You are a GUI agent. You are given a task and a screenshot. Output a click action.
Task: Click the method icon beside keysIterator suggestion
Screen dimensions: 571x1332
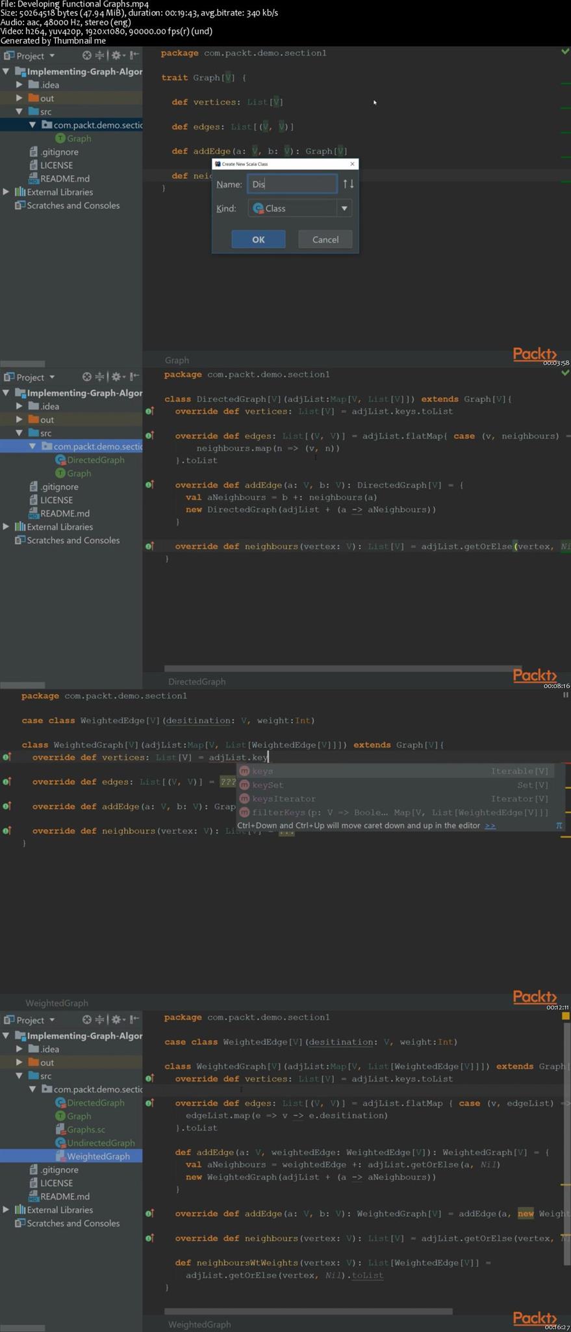pos(244,799)
